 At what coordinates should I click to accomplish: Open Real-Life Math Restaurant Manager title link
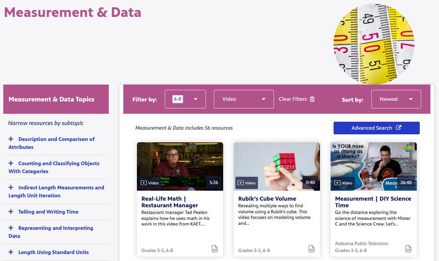[170, 202]
